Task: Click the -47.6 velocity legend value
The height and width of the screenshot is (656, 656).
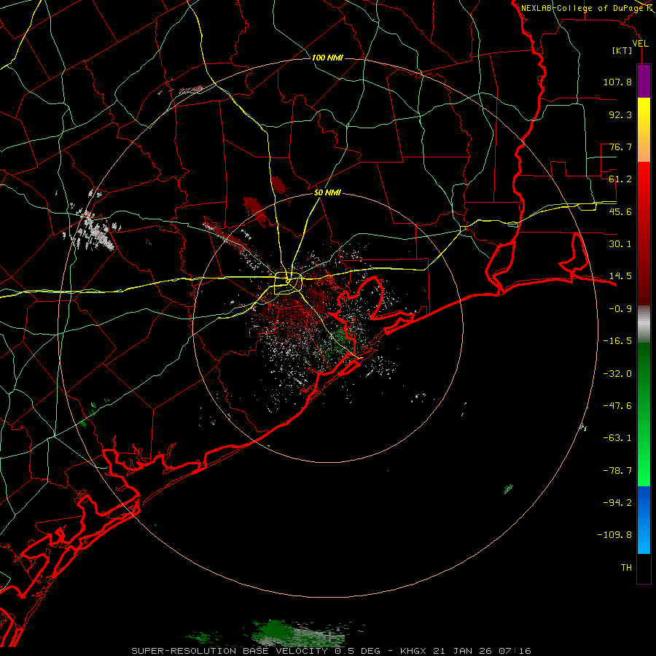Action: click(617, 406)
